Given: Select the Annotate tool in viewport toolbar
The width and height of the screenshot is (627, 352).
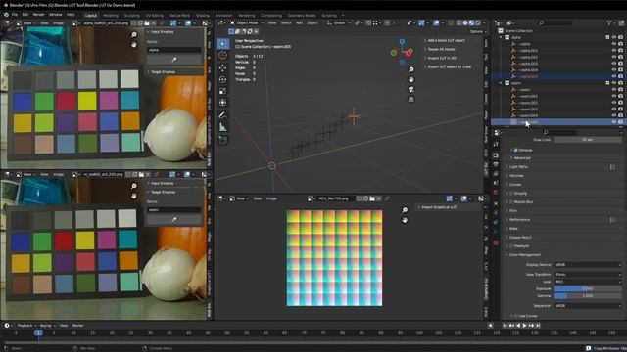Looking at the screenshot, I should pyautogui.click(x=222, y=115).
